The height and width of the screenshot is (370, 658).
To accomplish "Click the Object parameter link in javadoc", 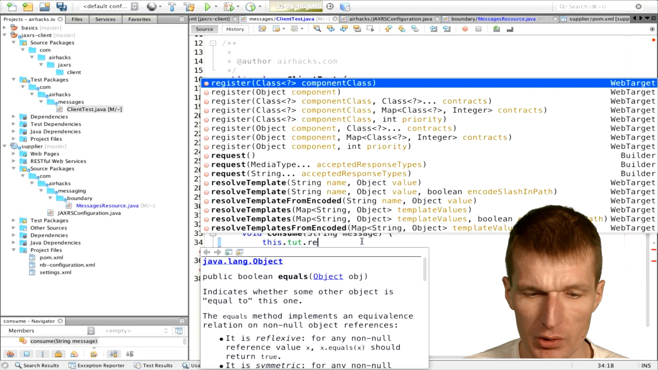I will click(328, 276).
